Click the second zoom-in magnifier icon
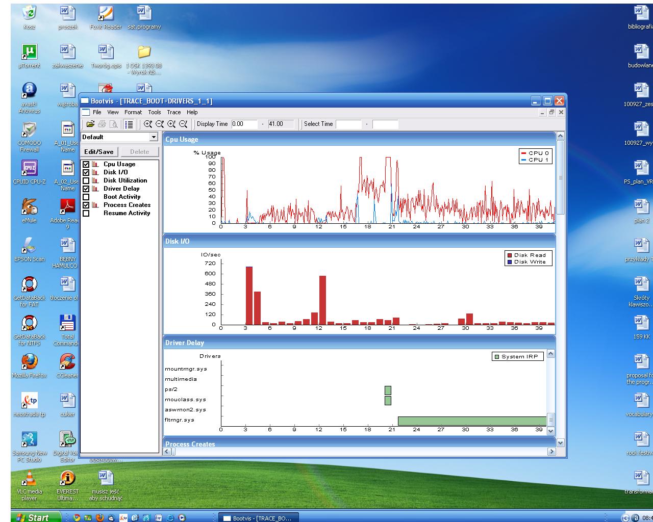The height and width of the screenshot is (522, 653). tap(171, 124)
